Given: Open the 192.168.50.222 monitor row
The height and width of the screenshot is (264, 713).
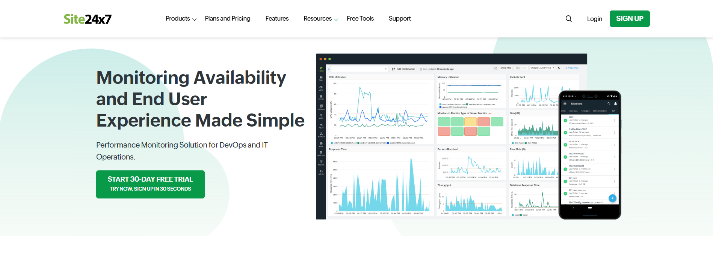Looking at the screenshot, I should point(589,169).
